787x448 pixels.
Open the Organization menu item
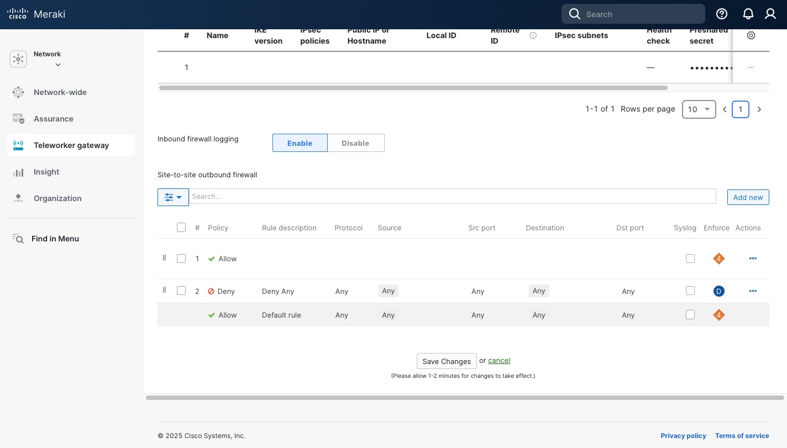tap(57, 198)
